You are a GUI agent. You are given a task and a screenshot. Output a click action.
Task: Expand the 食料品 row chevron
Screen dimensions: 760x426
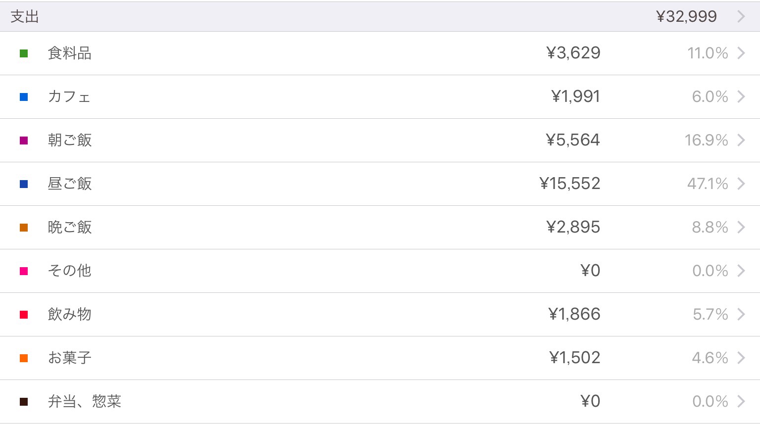pyautogui.click(x=741, y=53)
